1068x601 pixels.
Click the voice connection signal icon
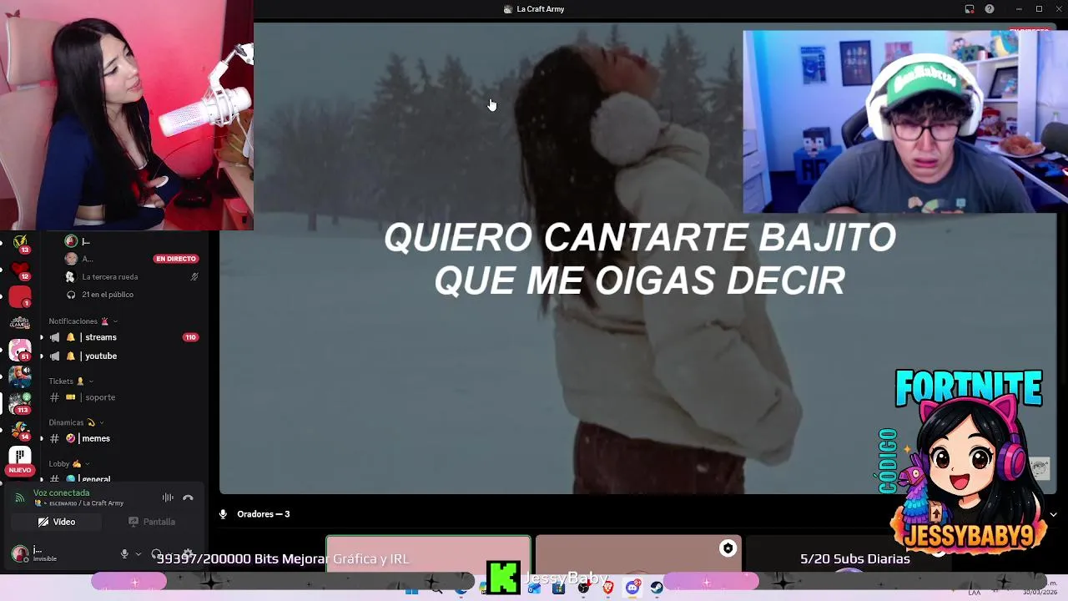coord(20,497)
